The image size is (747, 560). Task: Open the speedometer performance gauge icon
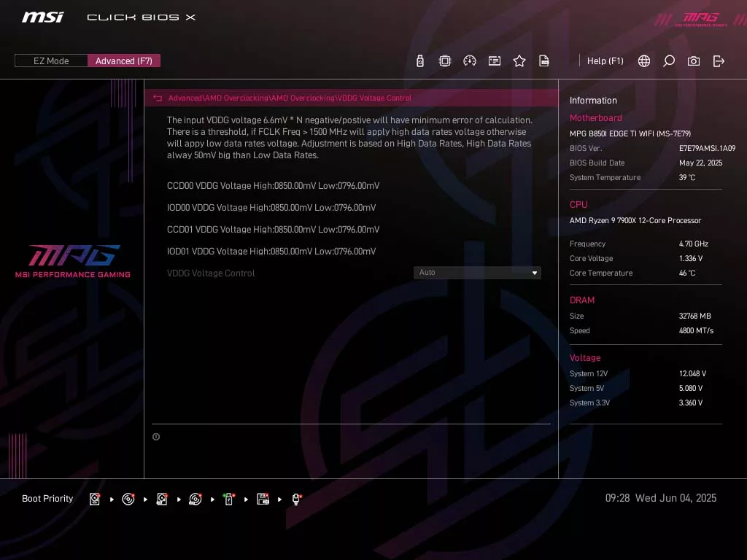click(x=470, y=61)
